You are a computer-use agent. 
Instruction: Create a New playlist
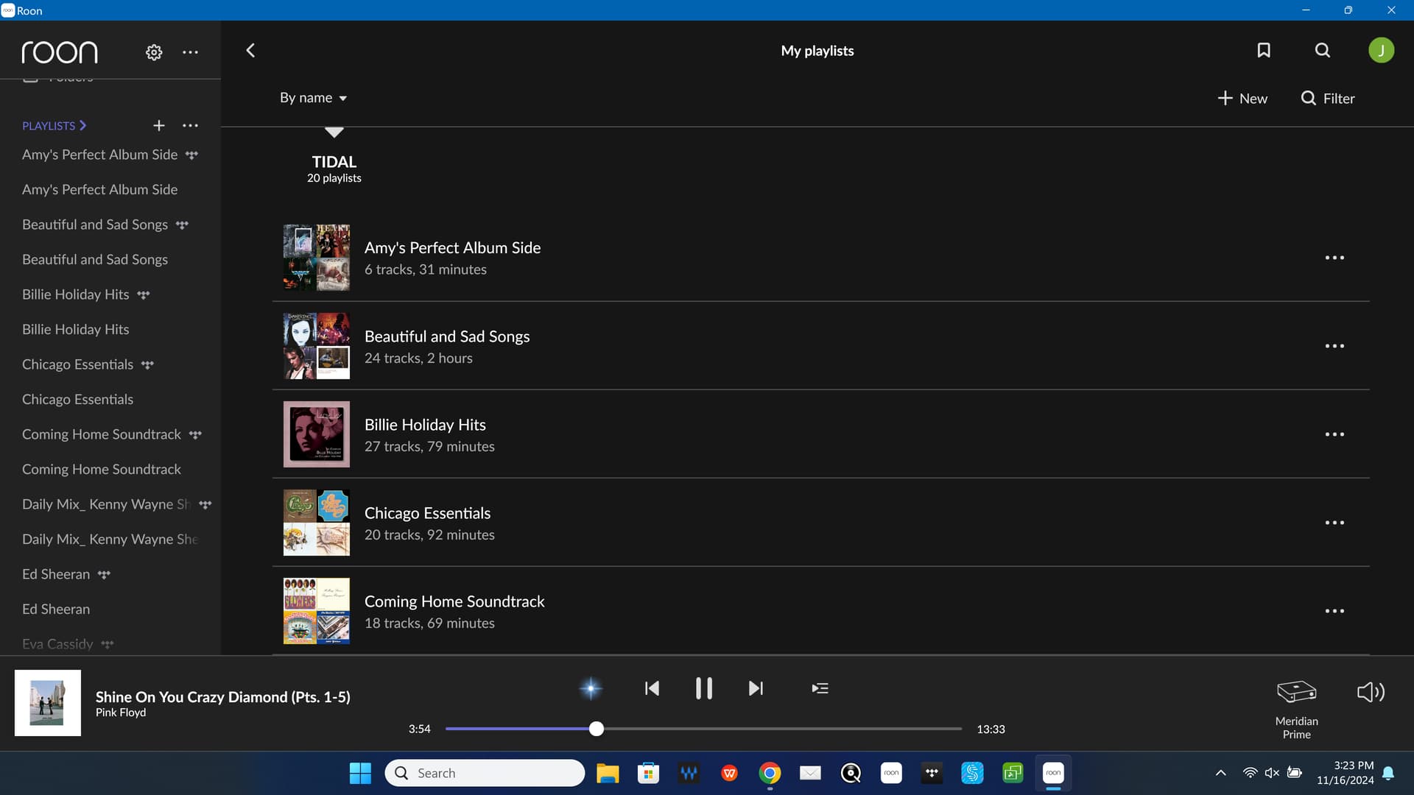click(1242, 98)
